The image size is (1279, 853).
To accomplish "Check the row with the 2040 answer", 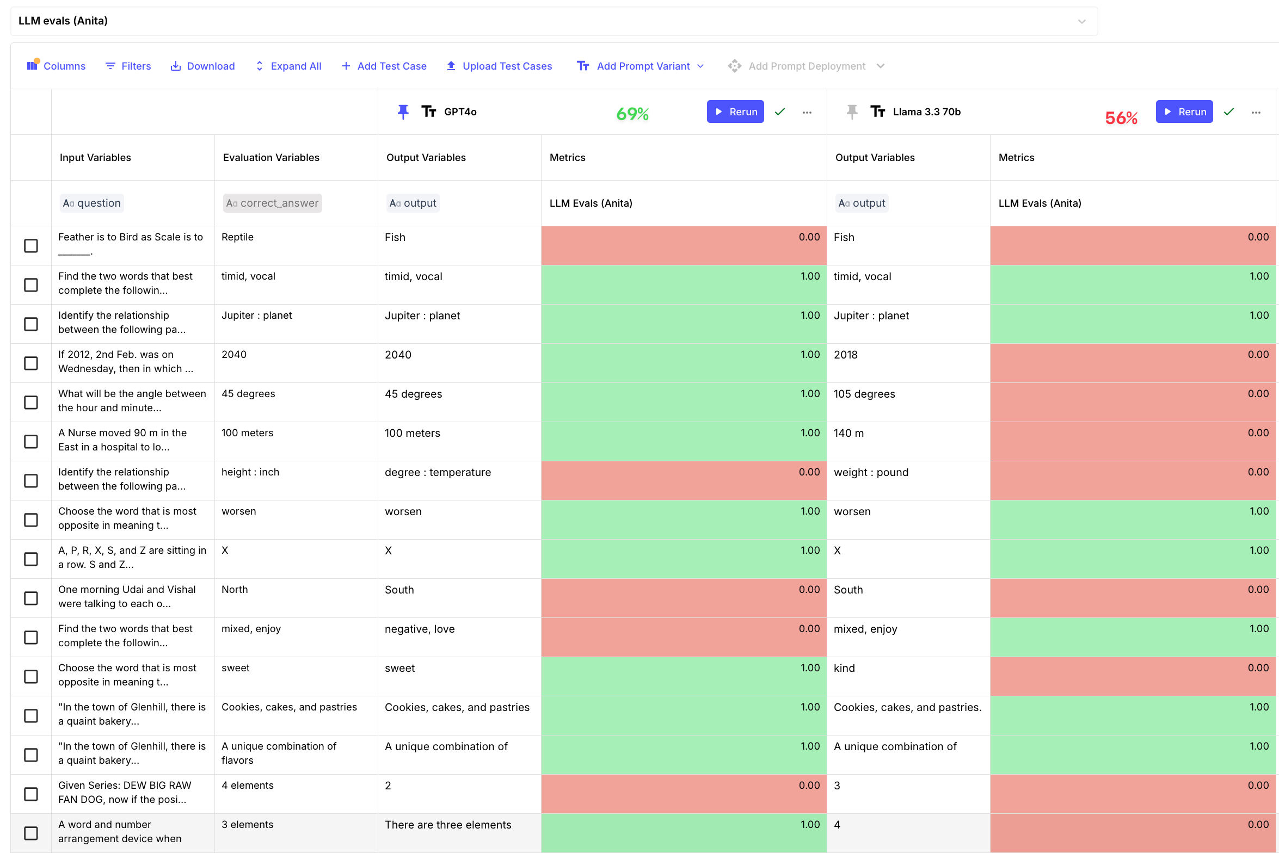I will [31, 363].
